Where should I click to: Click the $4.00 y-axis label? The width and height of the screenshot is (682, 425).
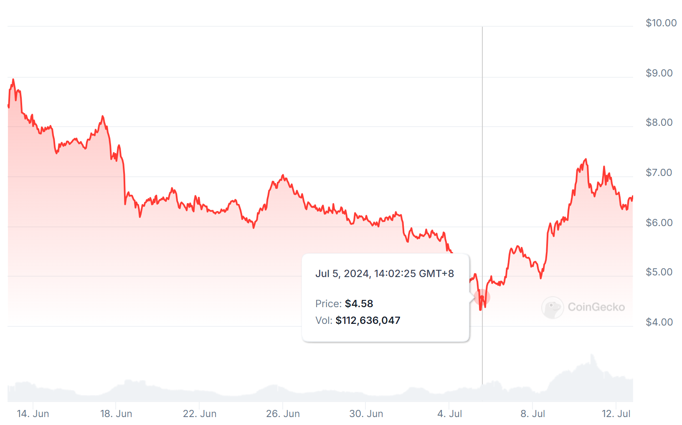coord(659,322)
